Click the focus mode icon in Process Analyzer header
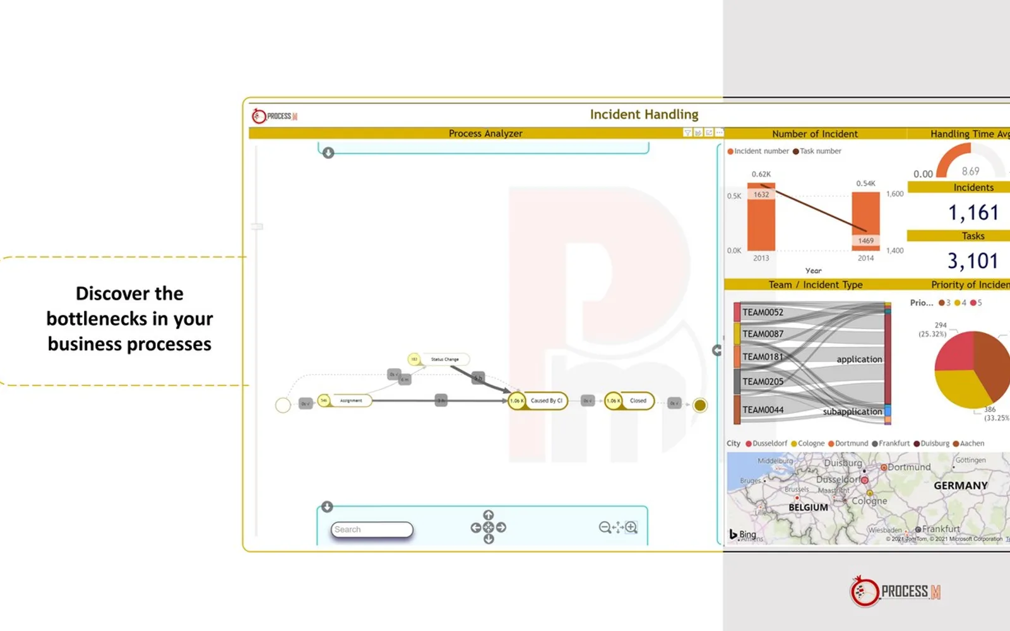The image size is (1010, 631). click(709, 133)
